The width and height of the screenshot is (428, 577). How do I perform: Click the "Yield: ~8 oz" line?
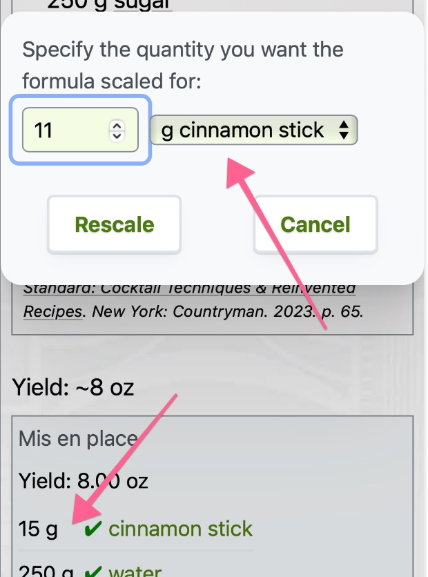click(73, 387)
